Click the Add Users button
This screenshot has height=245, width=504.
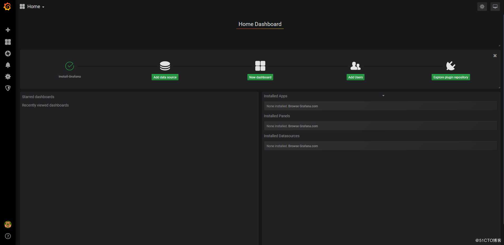356,77
